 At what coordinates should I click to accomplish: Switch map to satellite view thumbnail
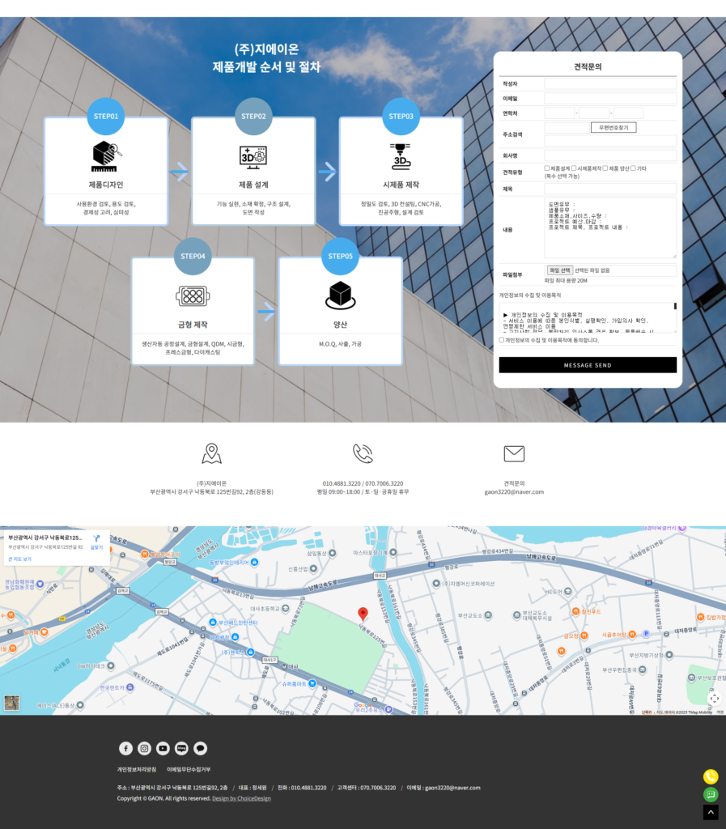click(11, 703)
